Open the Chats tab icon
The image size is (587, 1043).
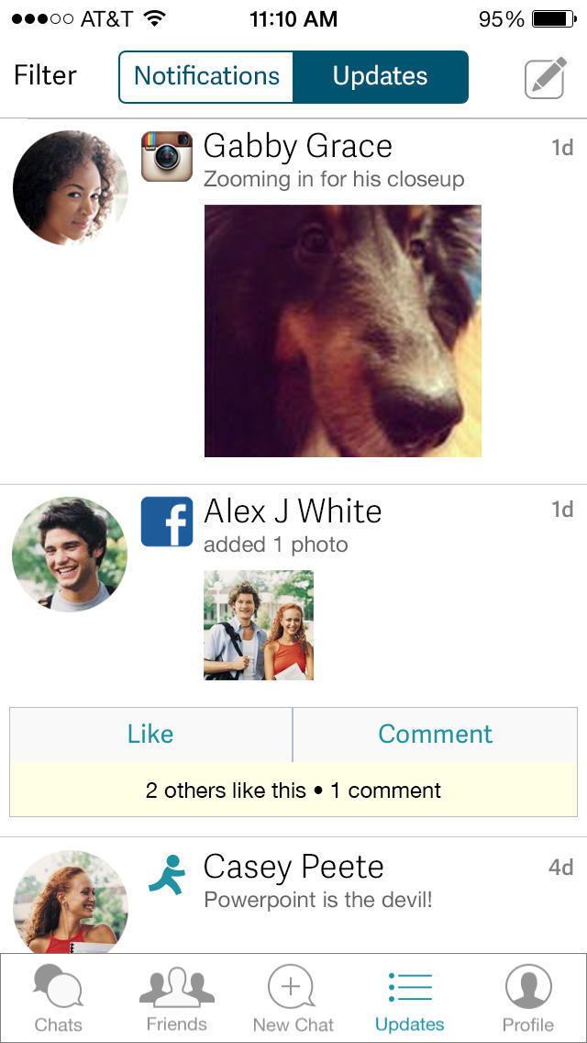pos(59,998)
